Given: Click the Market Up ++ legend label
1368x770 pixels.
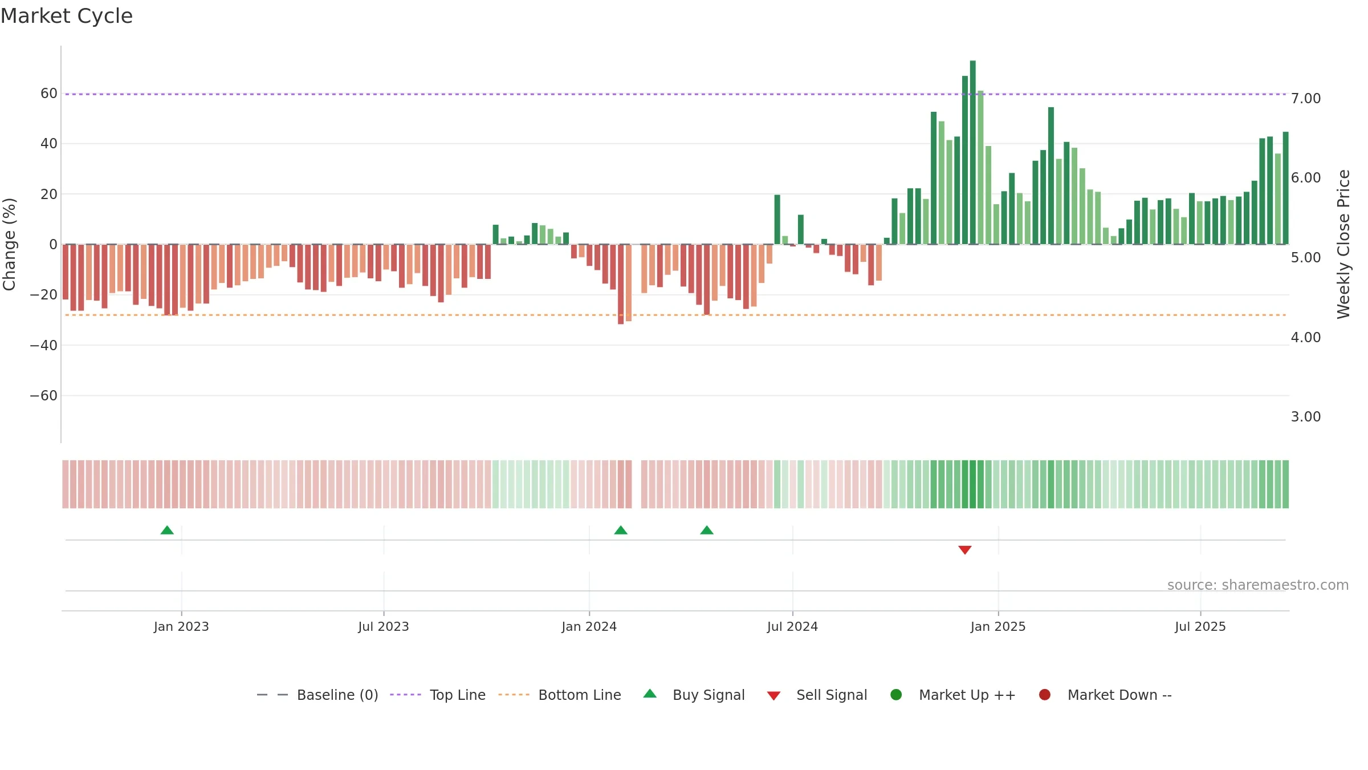Looking at the screenshot, I should click(x=967, y=695).
